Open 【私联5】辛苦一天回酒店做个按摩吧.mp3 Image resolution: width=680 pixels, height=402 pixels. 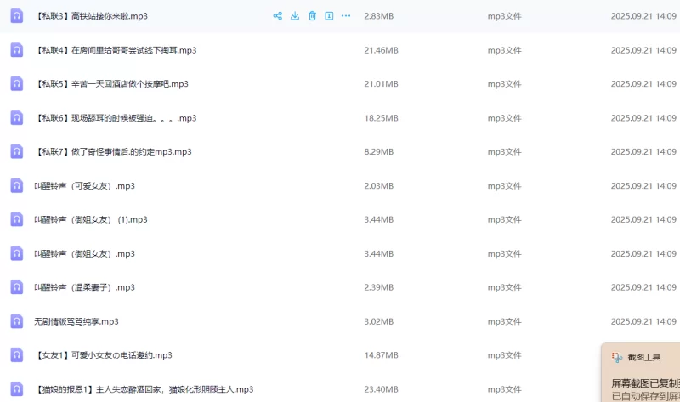[112, 84]
